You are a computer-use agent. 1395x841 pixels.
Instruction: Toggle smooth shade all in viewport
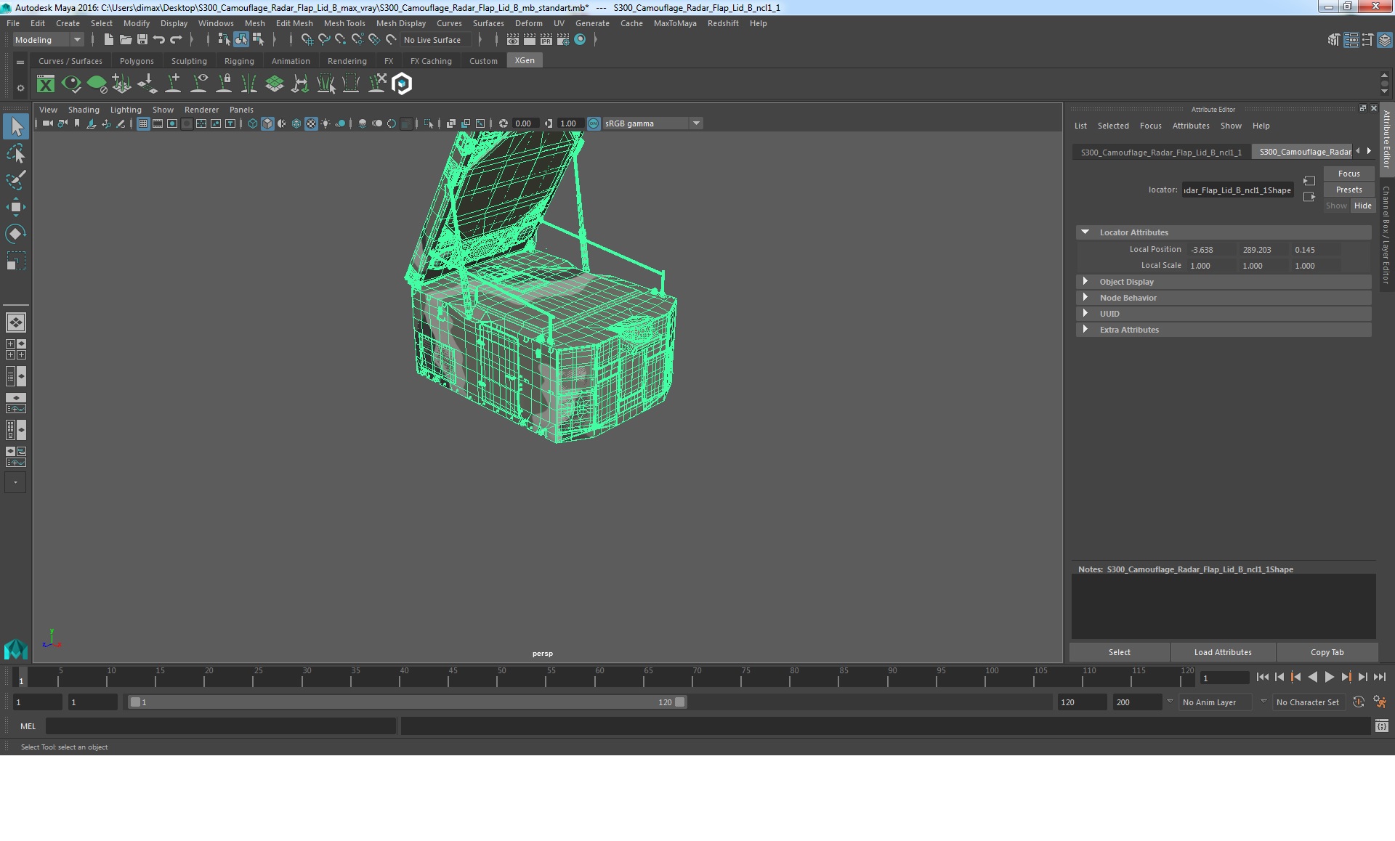pyautogui.click(x=267, y=123)
